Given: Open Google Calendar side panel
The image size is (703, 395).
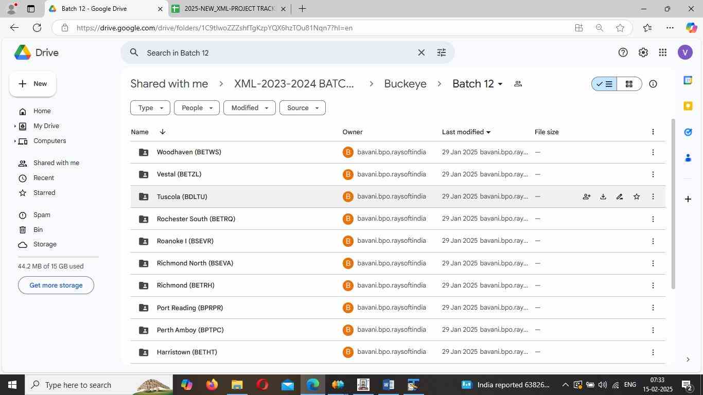Looking at the screenshot, I should (688, 80).
